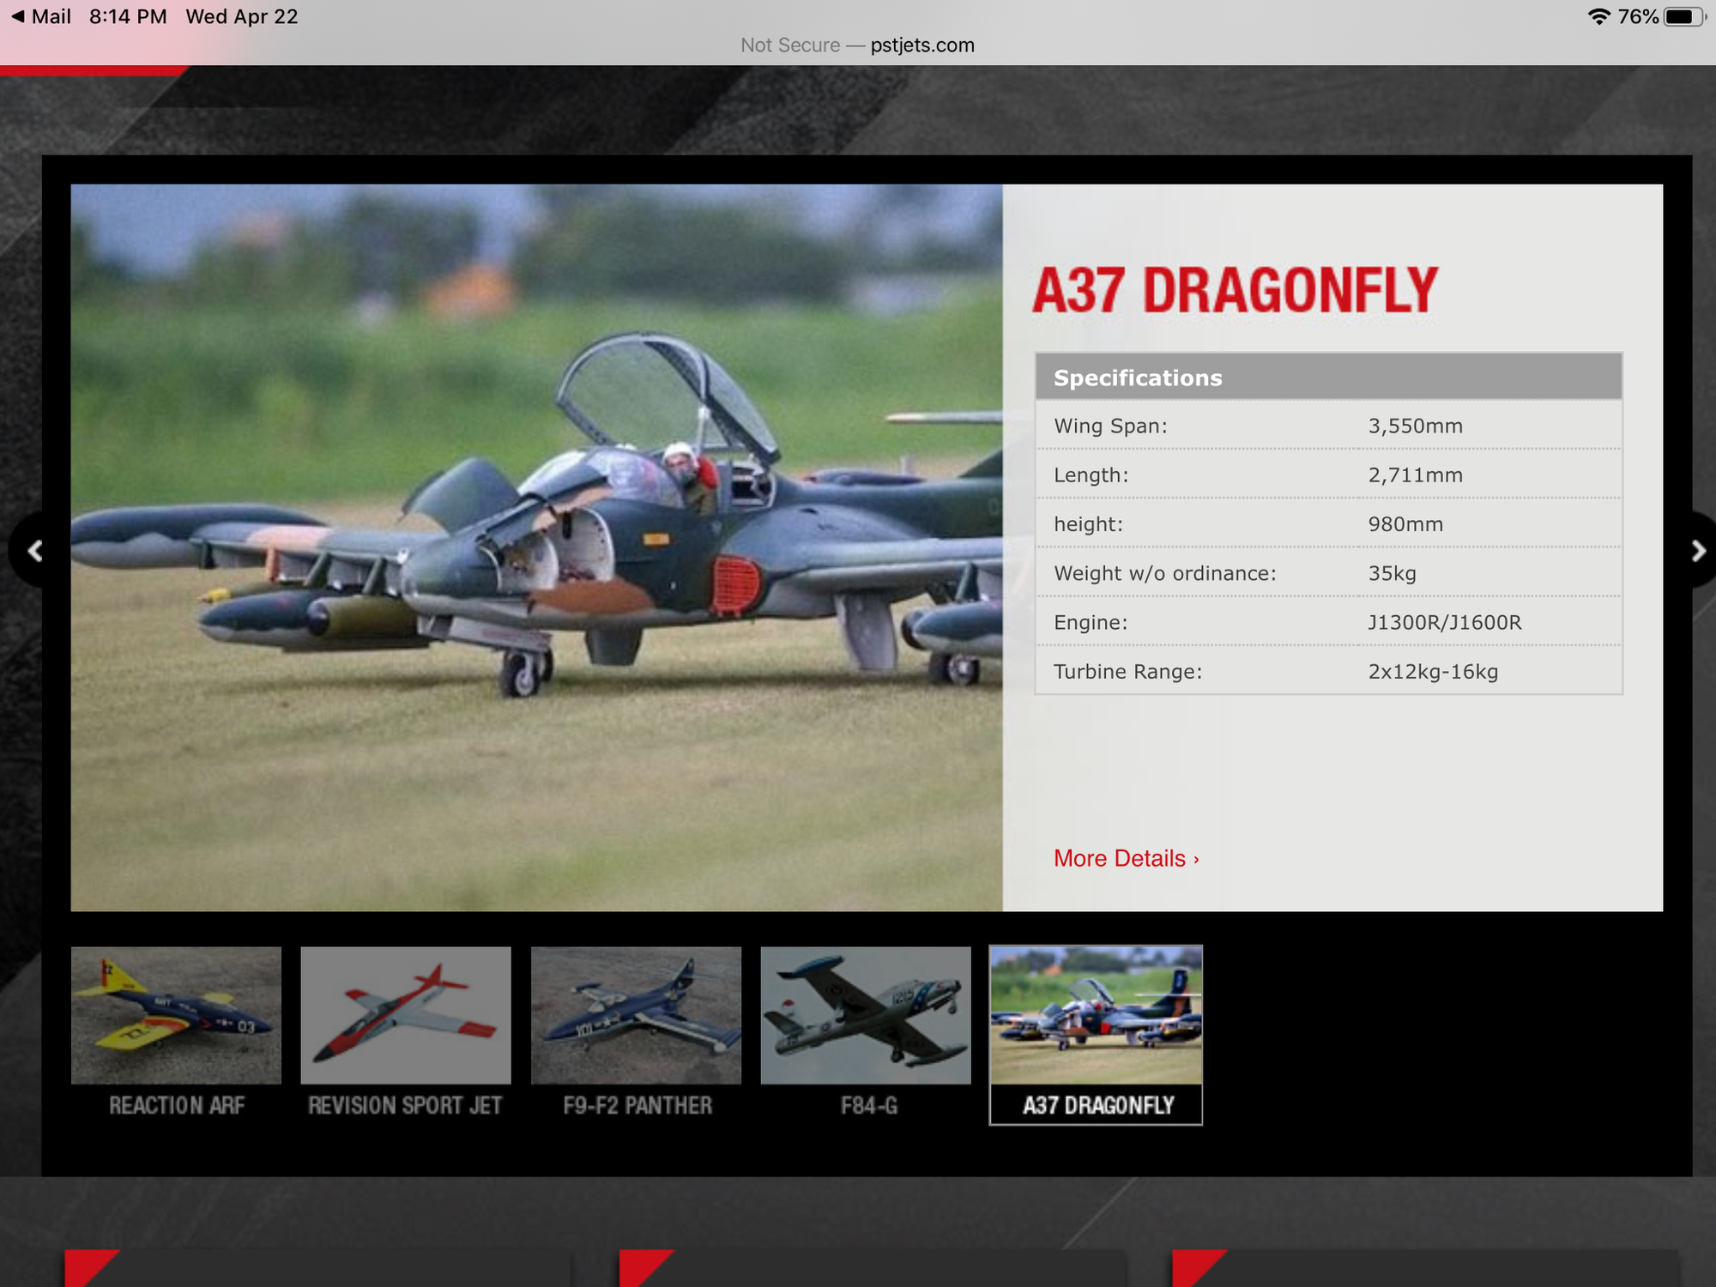The image size is (1716, 1287).
Task: Select the length value 2,711mm
Action: (x=1415, y=474)
